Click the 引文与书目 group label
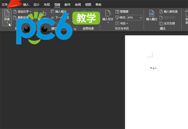Image resolution: width=188 pixels, height=129 pixels. click(122, 28)
